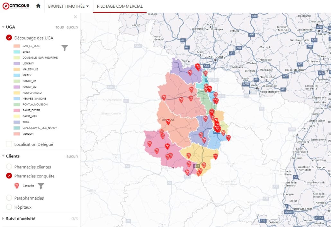
Task: Open the Conquête filter funnel icon
Action: pyautogui.click(x=41, y=186)
